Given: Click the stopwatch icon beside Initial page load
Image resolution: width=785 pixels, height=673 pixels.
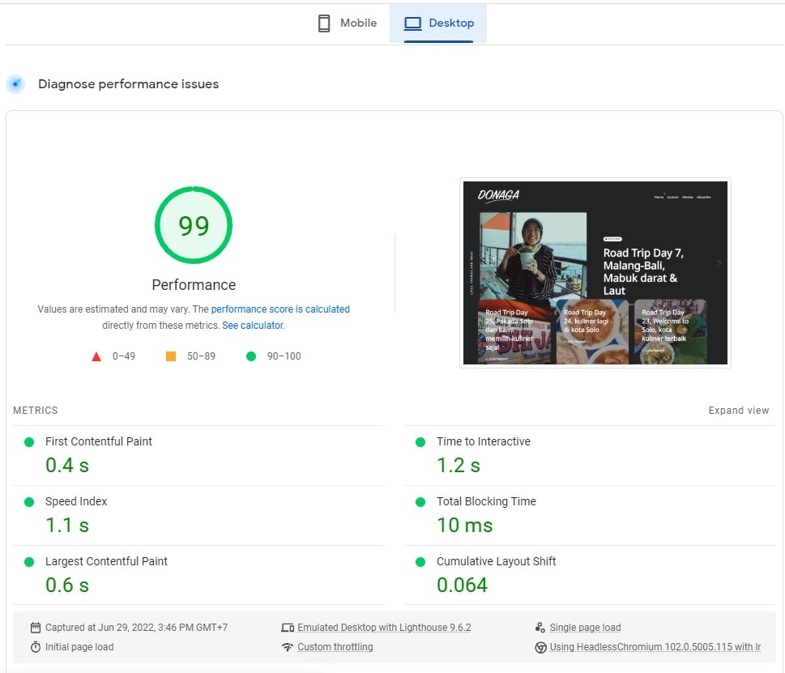Looking at the screenshot, I should click(36, 647).
